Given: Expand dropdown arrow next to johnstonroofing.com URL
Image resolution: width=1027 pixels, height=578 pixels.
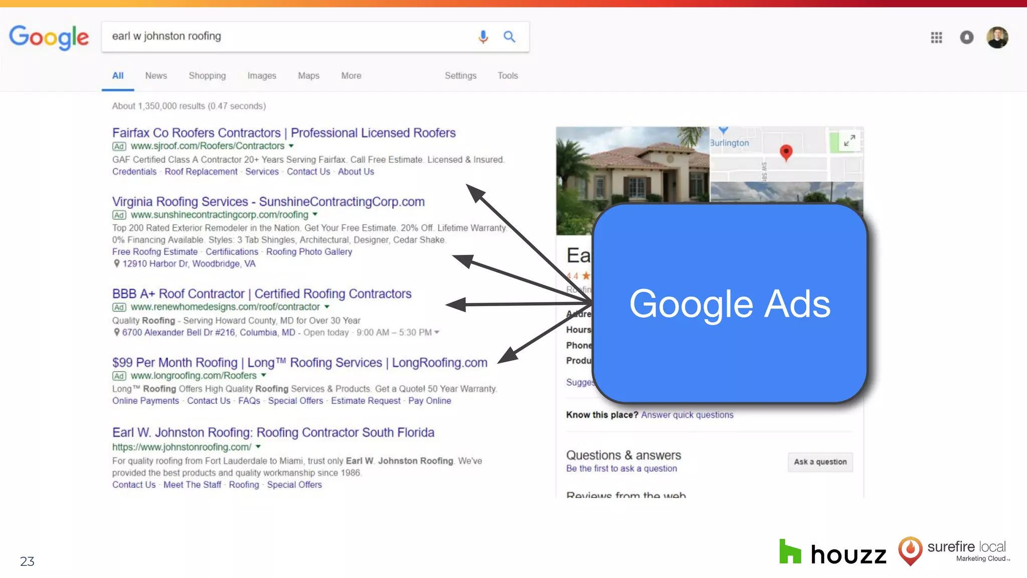Looking at the screenshot, I should [x=258, y=447].
